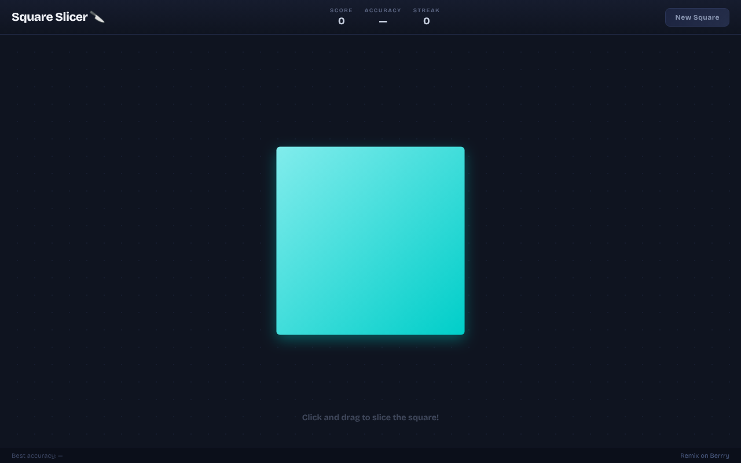Click the knife icon next to Square Slicer
This screenshot has width=741, height=463.
pyautogui.click(x=97, y=17)
